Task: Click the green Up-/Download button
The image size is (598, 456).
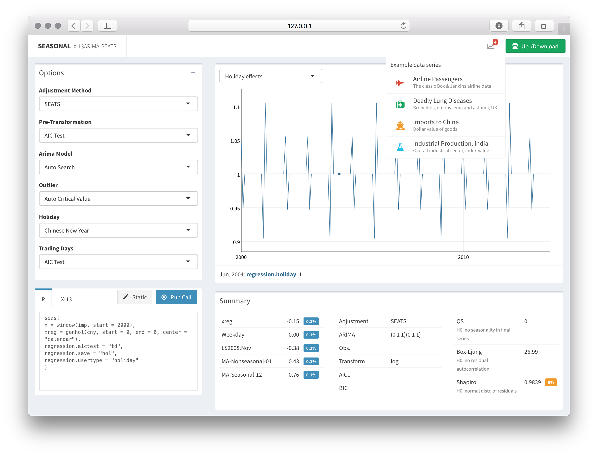Action: 535,46
